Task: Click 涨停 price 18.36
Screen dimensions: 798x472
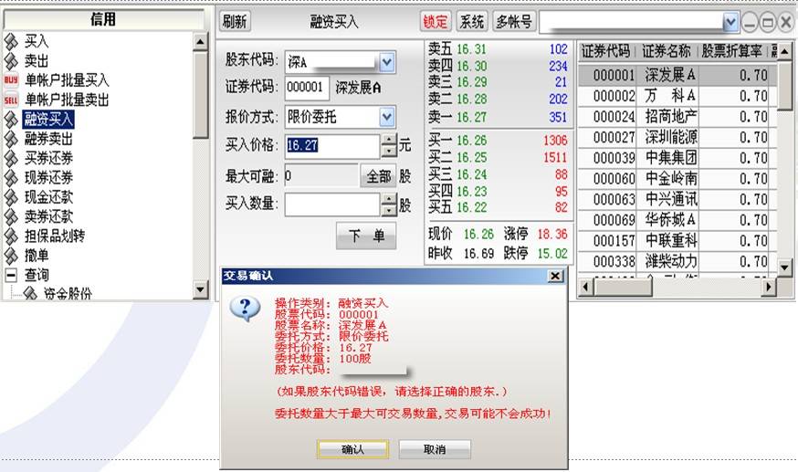Action: [x=552, y=234]
